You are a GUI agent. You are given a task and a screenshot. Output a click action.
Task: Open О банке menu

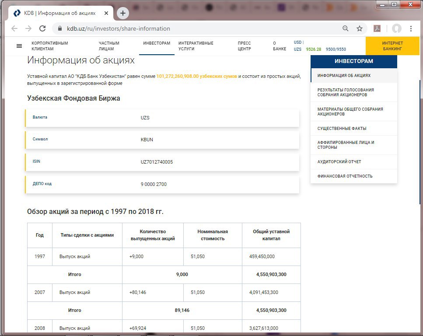pos(280,46)
